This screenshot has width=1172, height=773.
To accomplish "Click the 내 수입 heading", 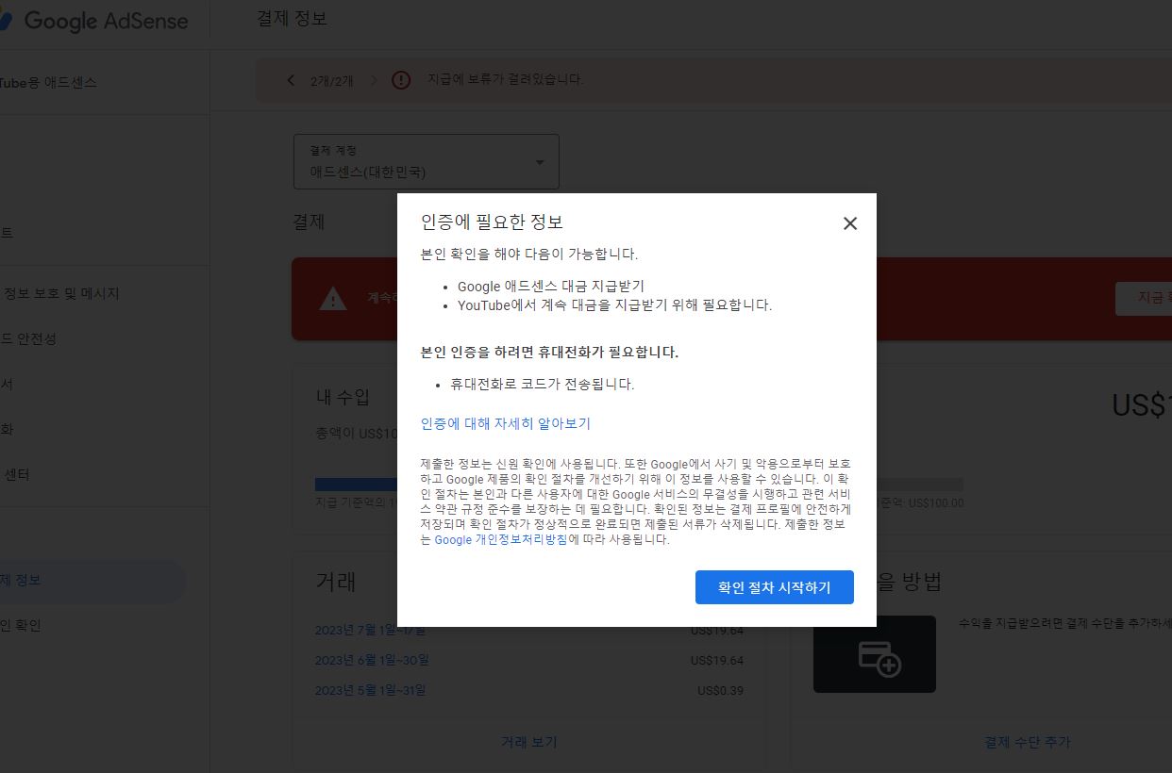I will [x=343, y=397].
